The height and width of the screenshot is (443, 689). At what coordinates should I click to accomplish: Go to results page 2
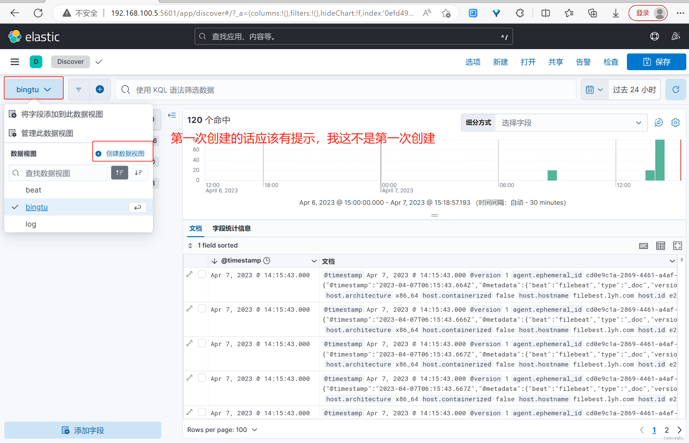click(x=667, y=430)
